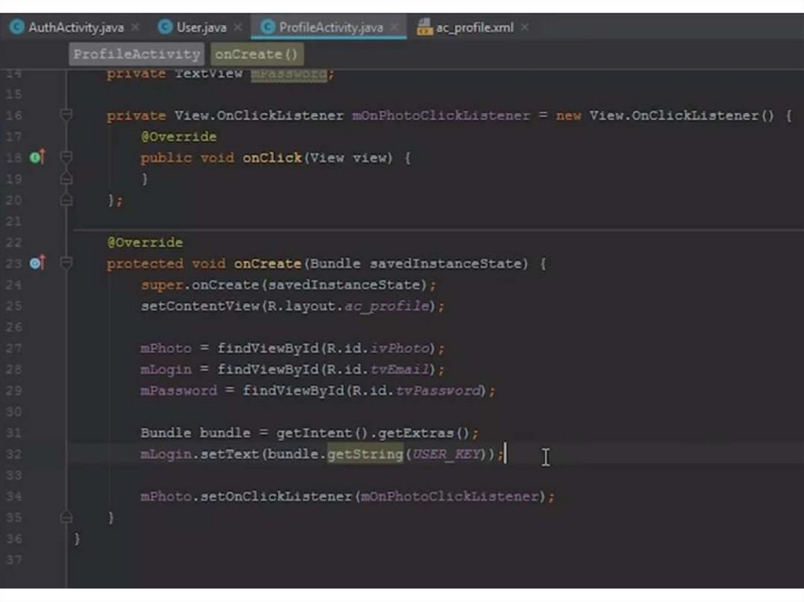Screen dimensions: 804x602
Task: Collapse the onCreate method at line 23
Action: coord(66,263)
